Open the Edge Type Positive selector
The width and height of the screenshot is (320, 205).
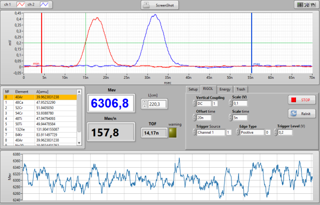[252, 133]
